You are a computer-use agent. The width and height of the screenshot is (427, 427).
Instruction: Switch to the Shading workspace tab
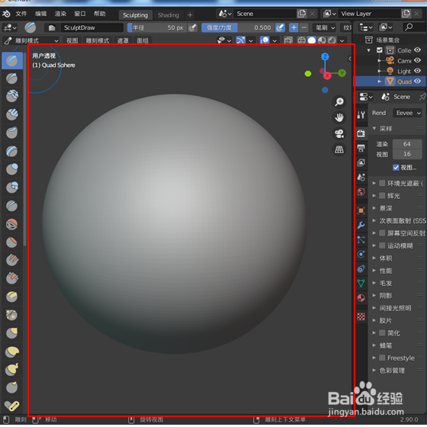coord(169,15)
